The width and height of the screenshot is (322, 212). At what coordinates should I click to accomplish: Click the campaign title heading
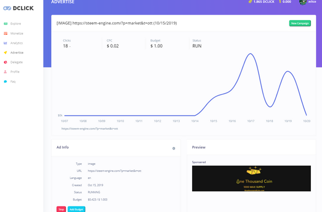(x=117, y=23)
